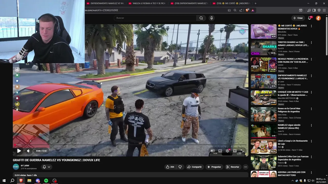Screen dimensions: 328x184
Task: Click the search magnifier button
Action: (201, 18)
